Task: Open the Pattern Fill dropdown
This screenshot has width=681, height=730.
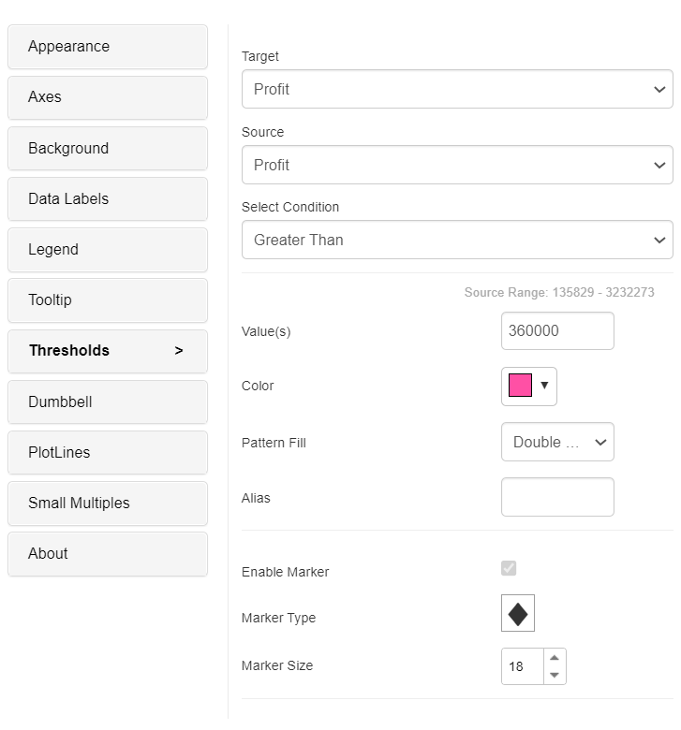Action: coord(557,443)
